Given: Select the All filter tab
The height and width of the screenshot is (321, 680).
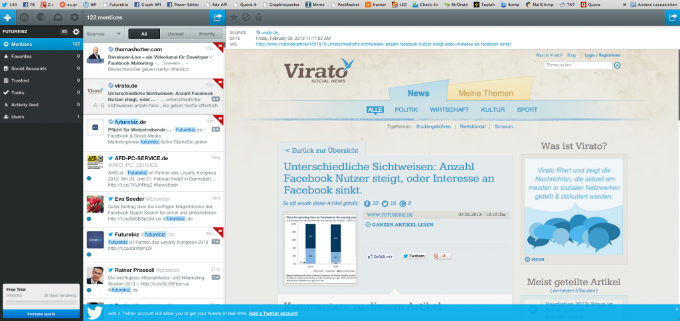Looking at the screenshot, I should (x=144, y=34).
